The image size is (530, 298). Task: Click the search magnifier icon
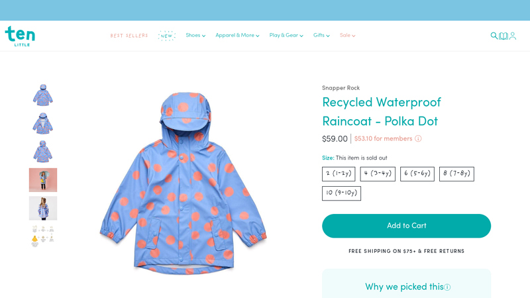pos(494,36)
